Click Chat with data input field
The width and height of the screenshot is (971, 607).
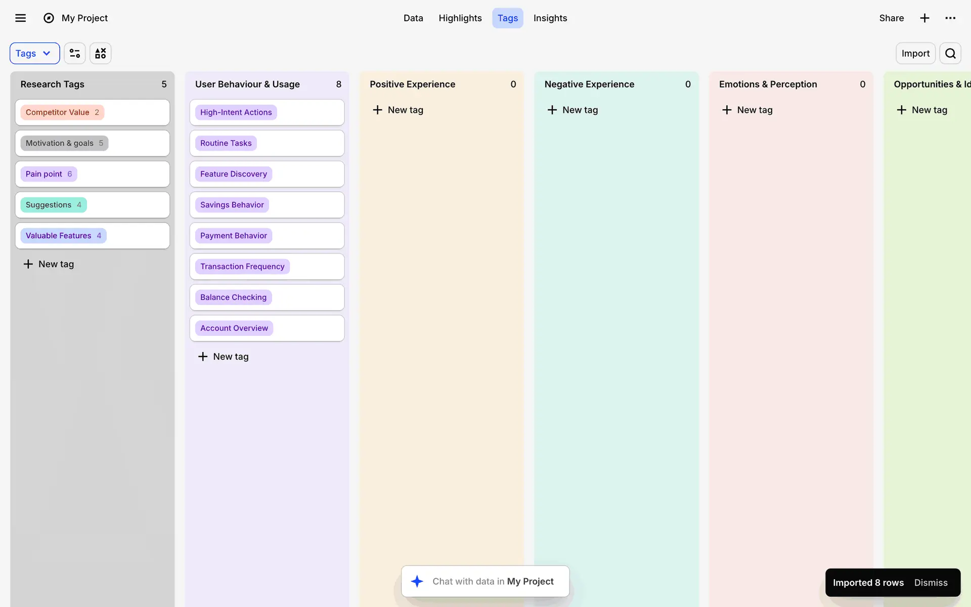493,581
